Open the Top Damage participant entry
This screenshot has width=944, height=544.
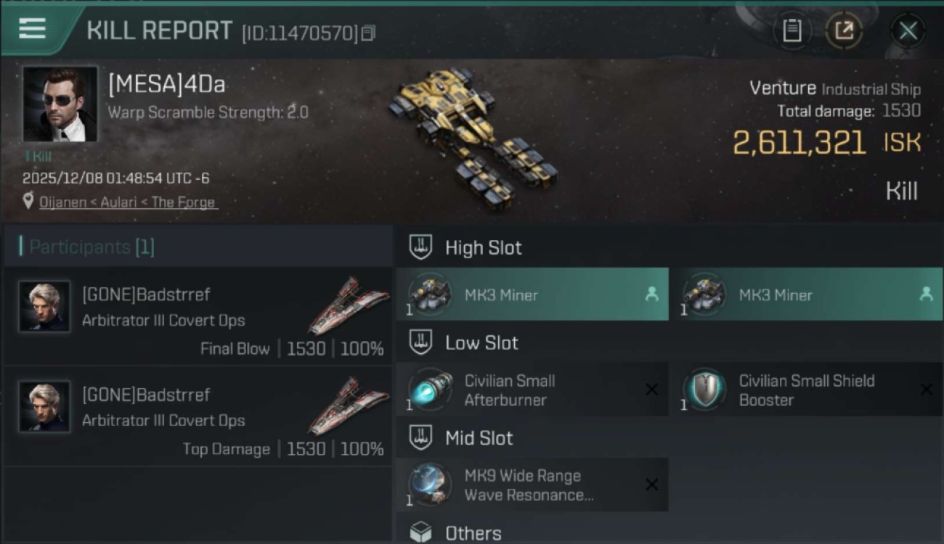(198, 416)
